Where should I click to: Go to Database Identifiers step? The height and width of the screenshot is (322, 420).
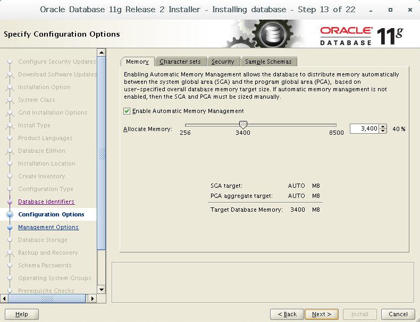46,202
